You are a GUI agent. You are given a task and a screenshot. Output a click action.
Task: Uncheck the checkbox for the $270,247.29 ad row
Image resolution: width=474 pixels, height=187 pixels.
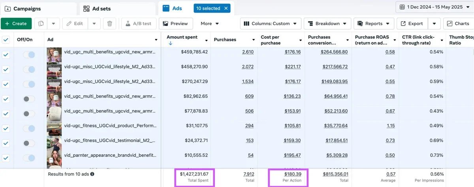(6, 84)
